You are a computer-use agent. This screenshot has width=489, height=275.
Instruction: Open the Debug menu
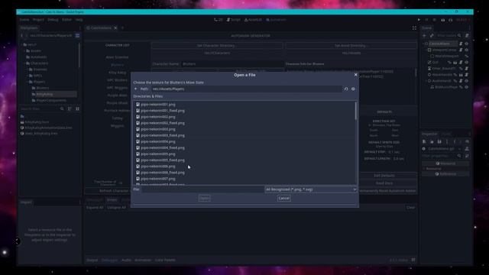[x=53, y=20]
